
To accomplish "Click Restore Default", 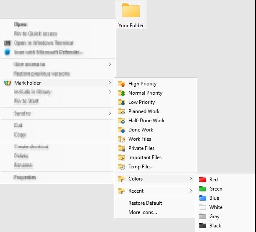I will pyautogui.click(x=145, y=203).
